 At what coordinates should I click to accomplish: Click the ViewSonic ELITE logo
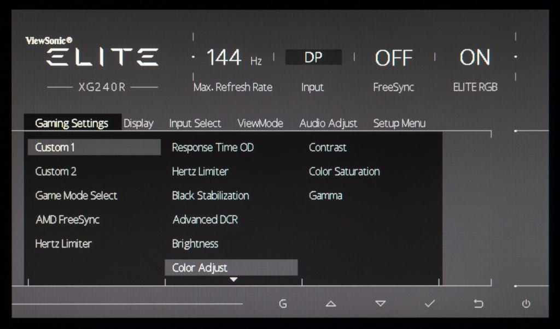pyautogui.click(x=92, y=52)
